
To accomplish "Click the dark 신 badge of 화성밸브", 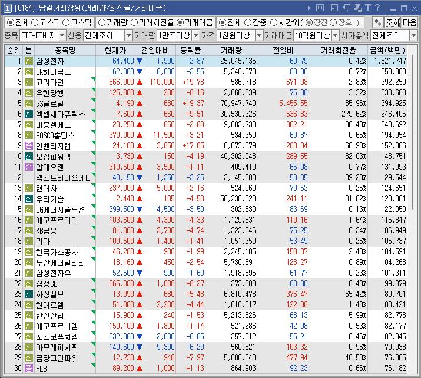I will (29, 294).
